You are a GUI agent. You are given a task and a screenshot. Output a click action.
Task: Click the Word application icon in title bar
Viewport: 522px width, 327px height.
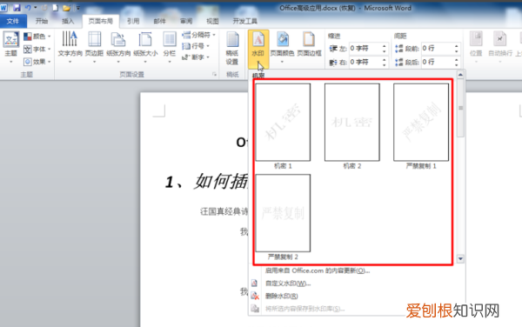(x=3, y=7)
